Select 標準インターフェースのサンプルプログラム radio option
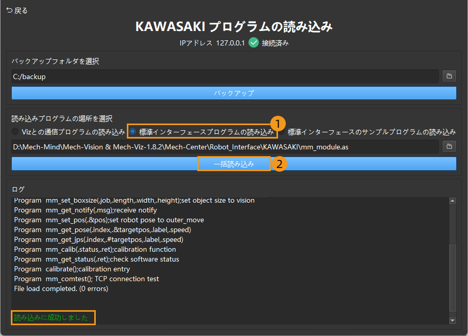The height and width of the screenshot is (336, 468). 282,131
